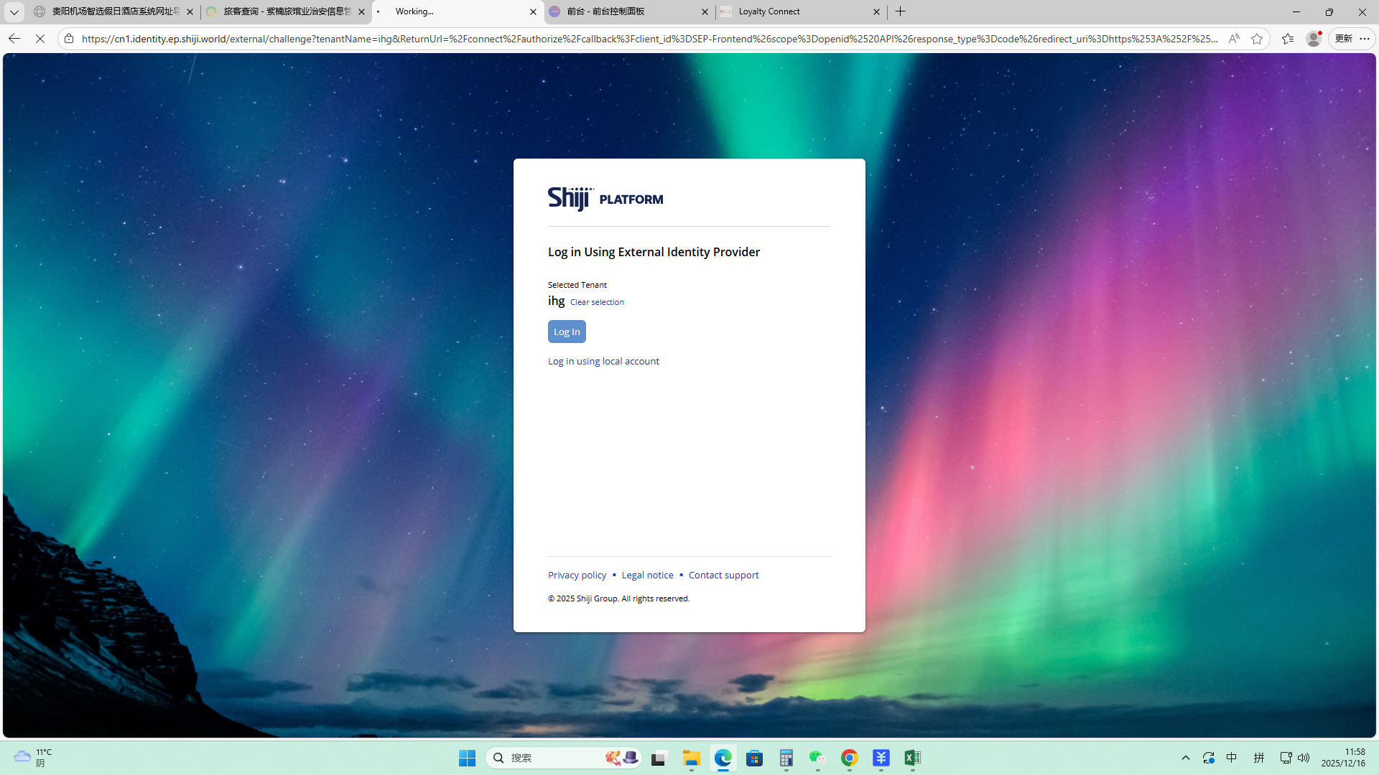The image size is (1379, 775).
Task: Click the Read aloud icon in address bar
Action: point(1233,39)
